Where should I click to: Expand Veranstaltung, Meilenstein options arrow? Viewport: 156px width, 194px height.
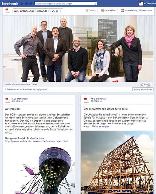tap(152, 11)
